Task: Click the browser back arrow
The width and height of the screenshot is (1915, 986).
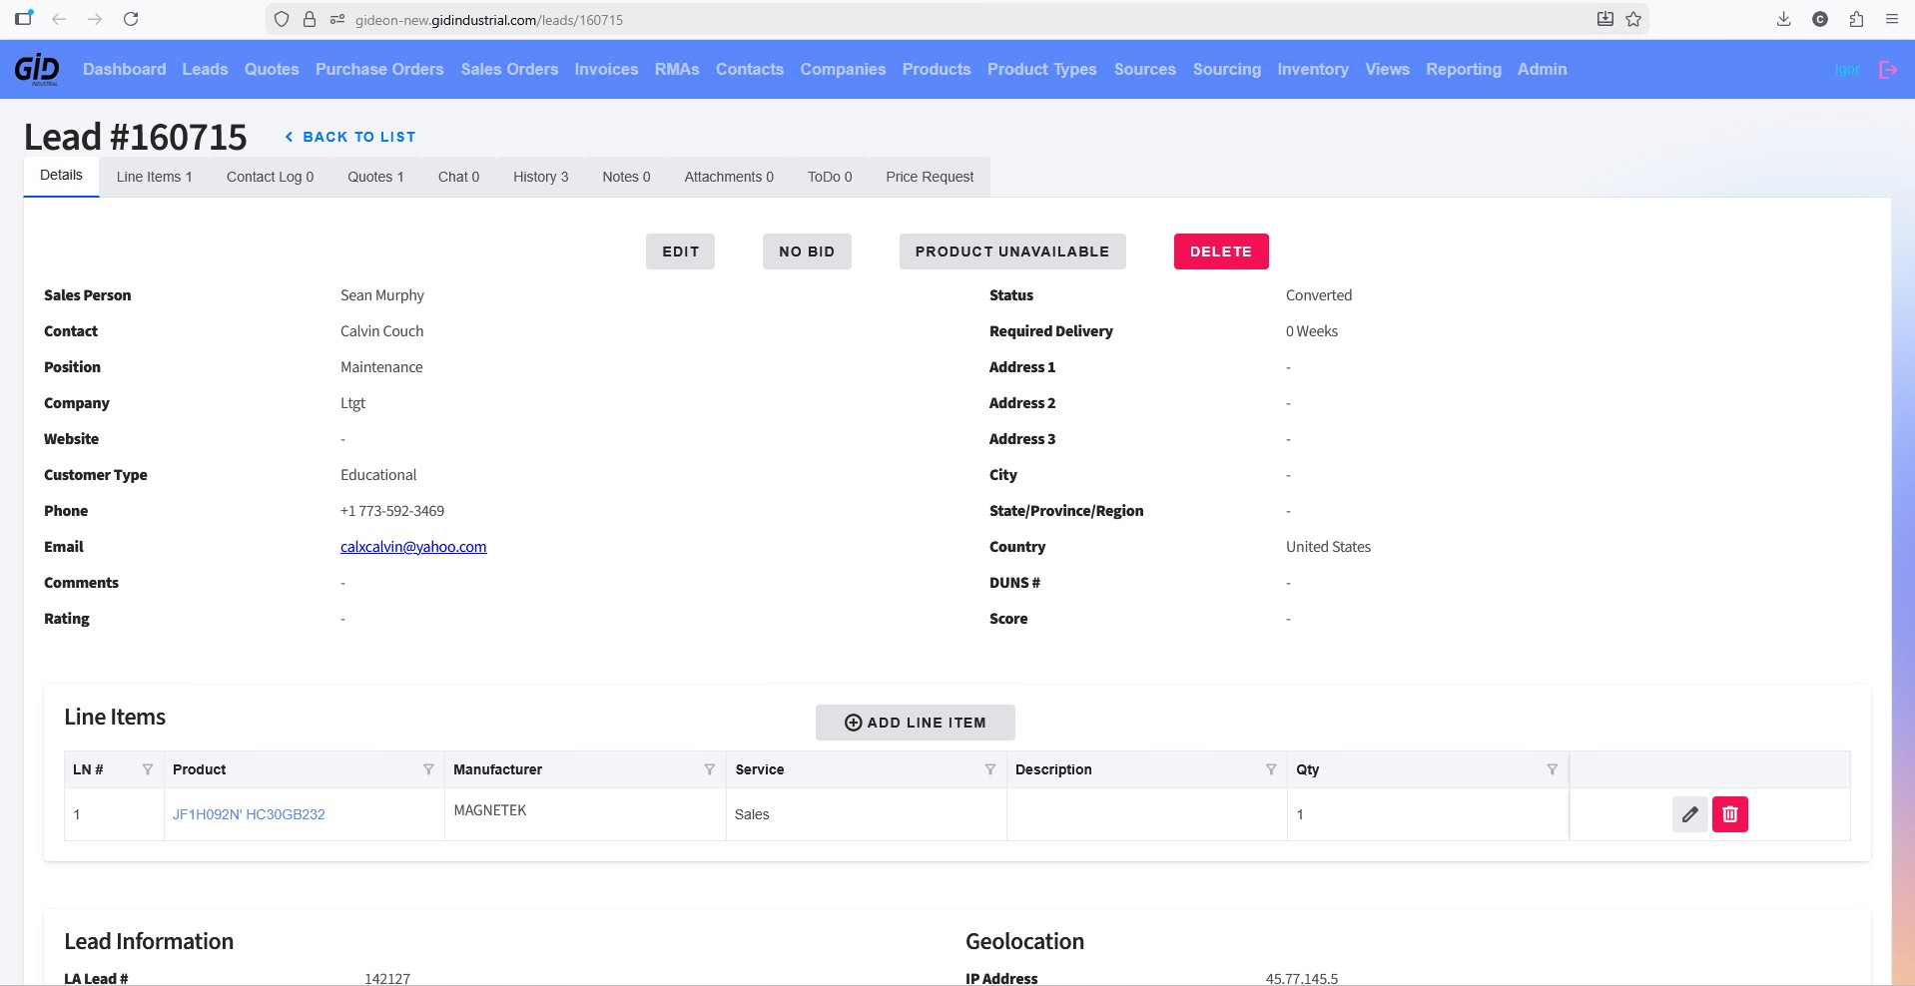Action: click(59, 19)
